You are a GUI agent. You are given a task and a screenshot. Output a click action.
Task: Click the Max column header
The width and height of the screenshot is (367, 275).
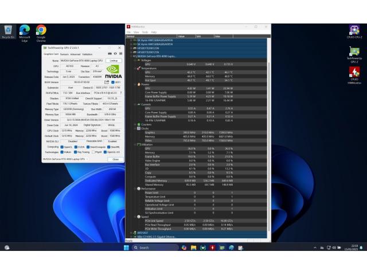224,36
